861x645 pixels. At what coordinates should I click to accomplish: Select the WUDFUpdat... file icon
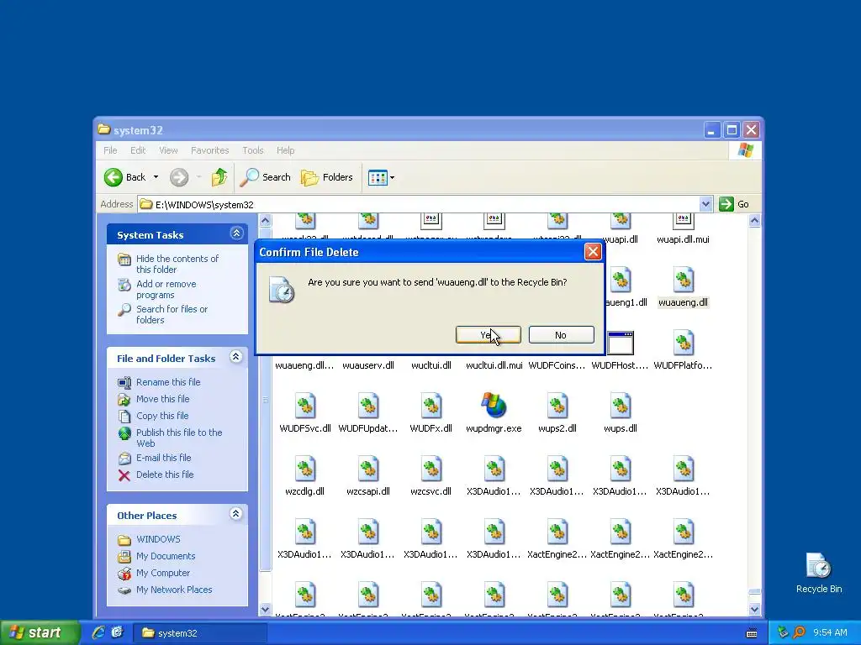point(368,406)
